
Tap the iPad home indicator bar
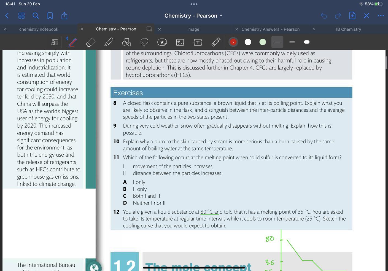click(194, 267)
